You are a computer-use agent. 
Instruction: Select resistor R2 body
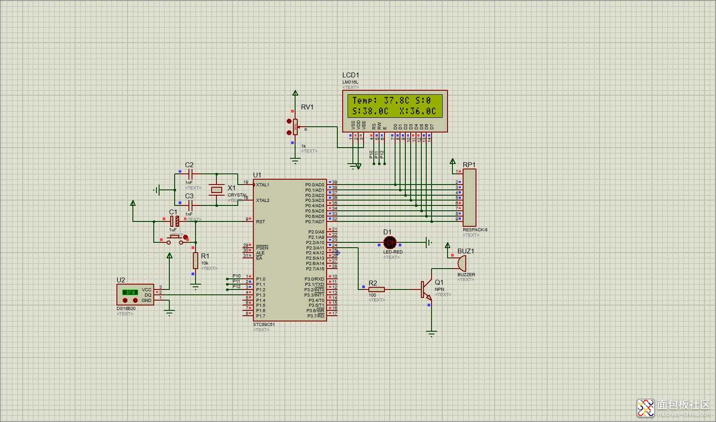point(376,289)
